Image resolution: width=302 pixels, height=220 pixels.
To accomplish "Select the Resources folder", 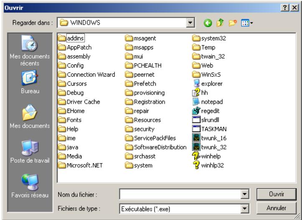I will pyautogui.click(x=143, y=120).
